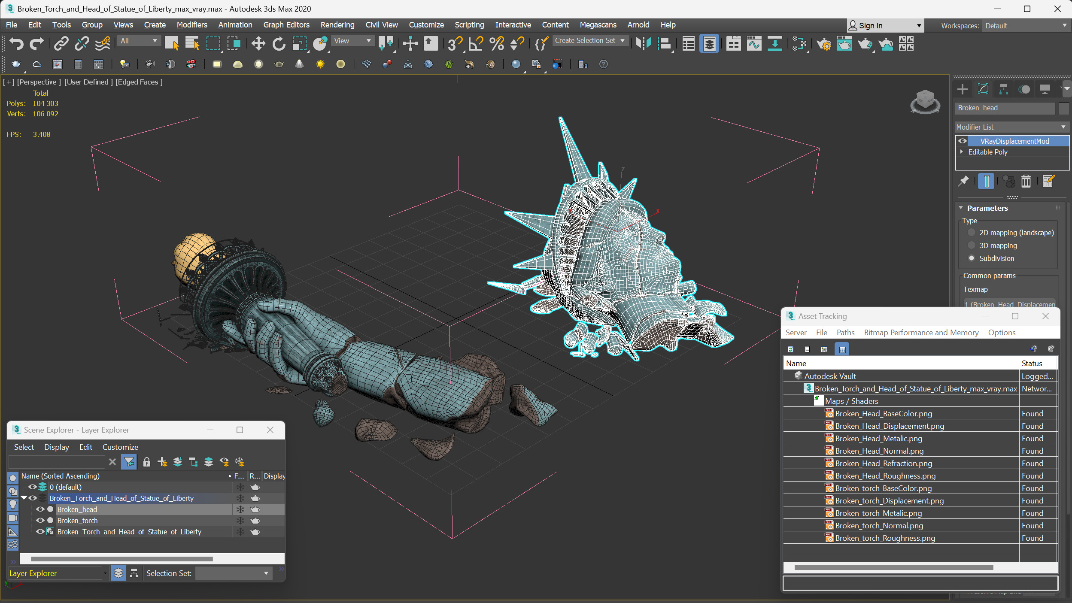Open the Modify command panel tab
This screenshot has height=603, width=1072.
point(983,89)
